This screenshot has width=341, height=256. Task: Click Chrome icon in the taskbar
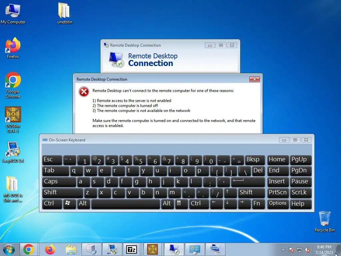pos(29,249)
